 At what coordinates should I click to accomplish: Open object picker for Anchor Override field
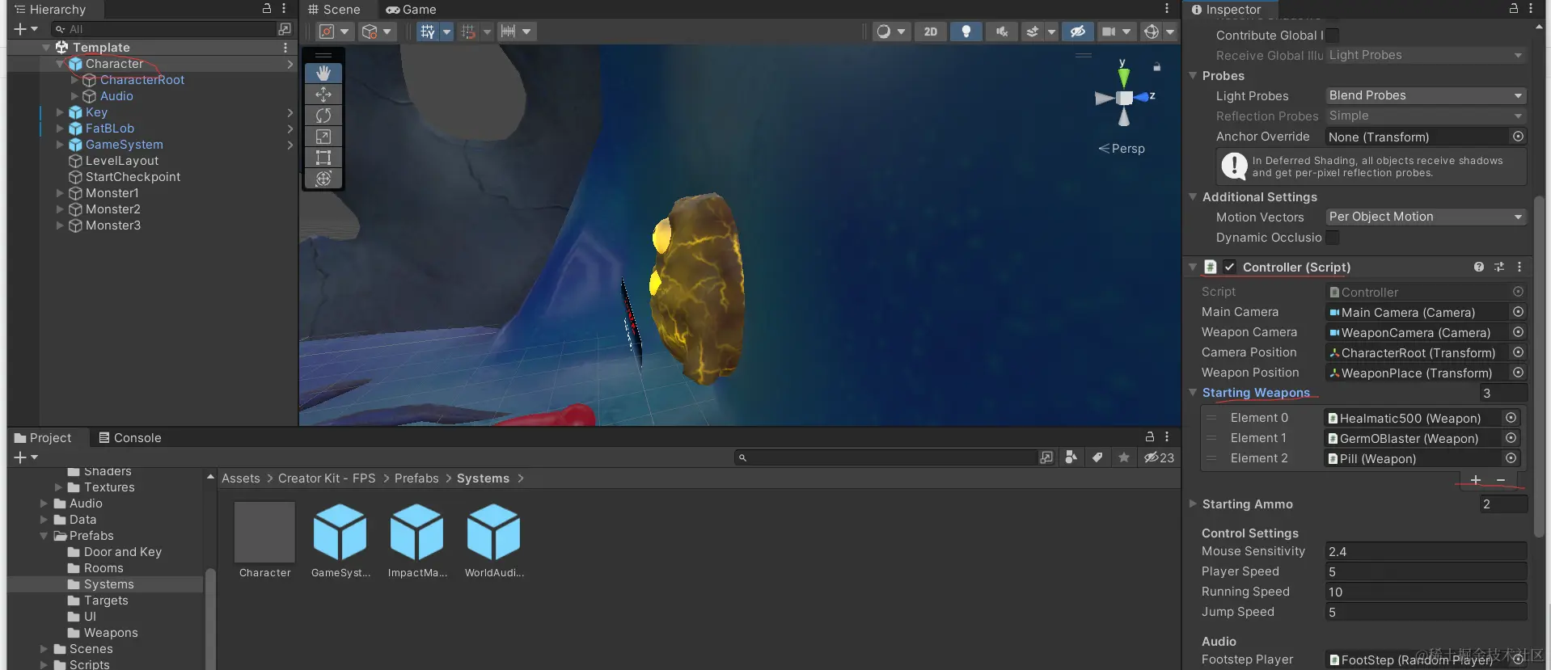(1519, 137)
